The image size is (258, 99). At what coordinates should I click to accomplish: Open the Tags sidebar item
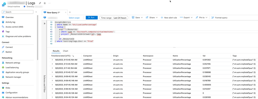7,31
